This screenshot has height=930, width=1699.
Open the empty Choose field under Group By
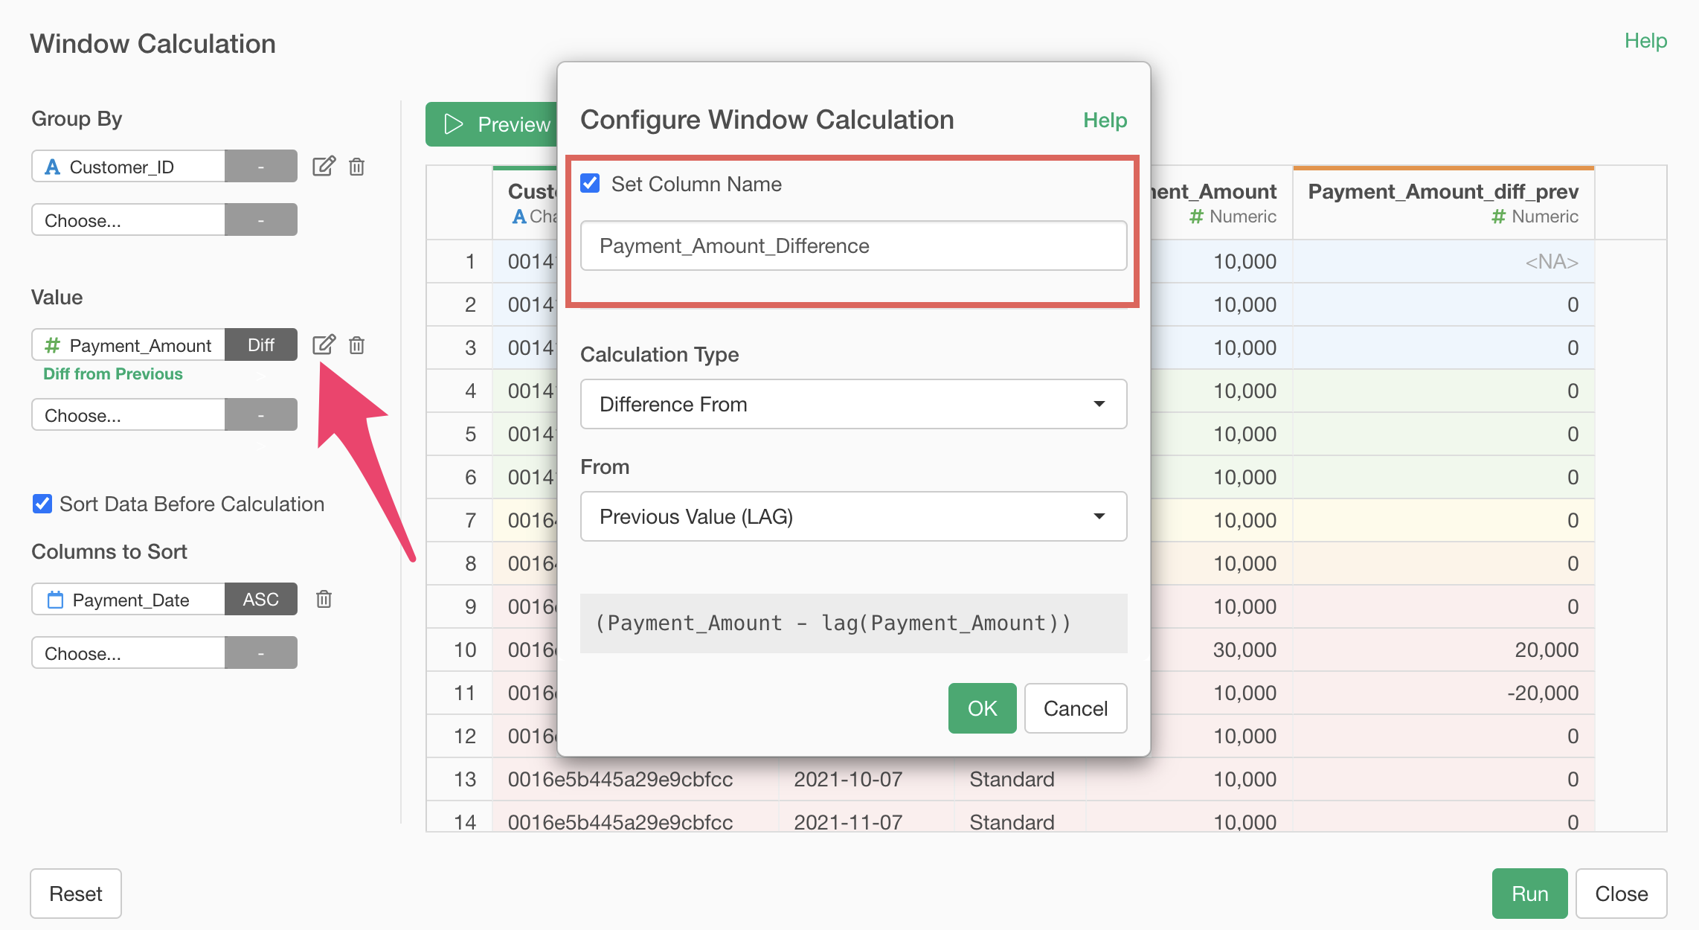pos(128,220)
